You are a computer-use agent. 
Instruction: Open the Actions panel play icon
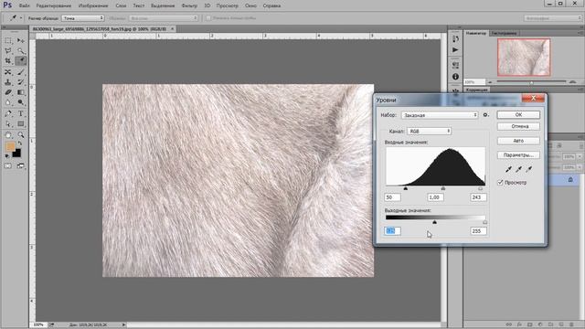point(455,49)
